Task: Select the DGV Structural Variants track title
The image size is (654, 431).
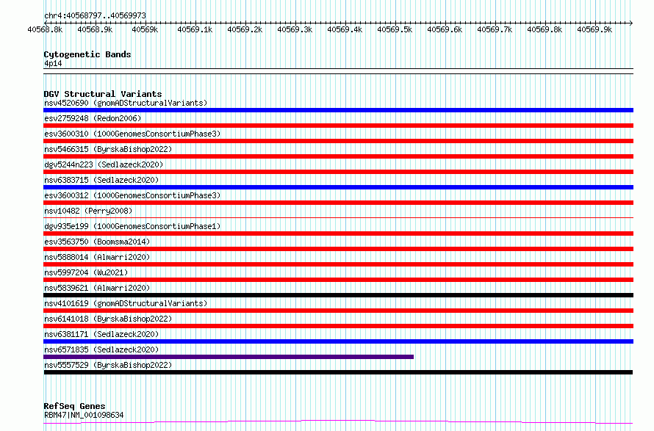Action: 103,94
